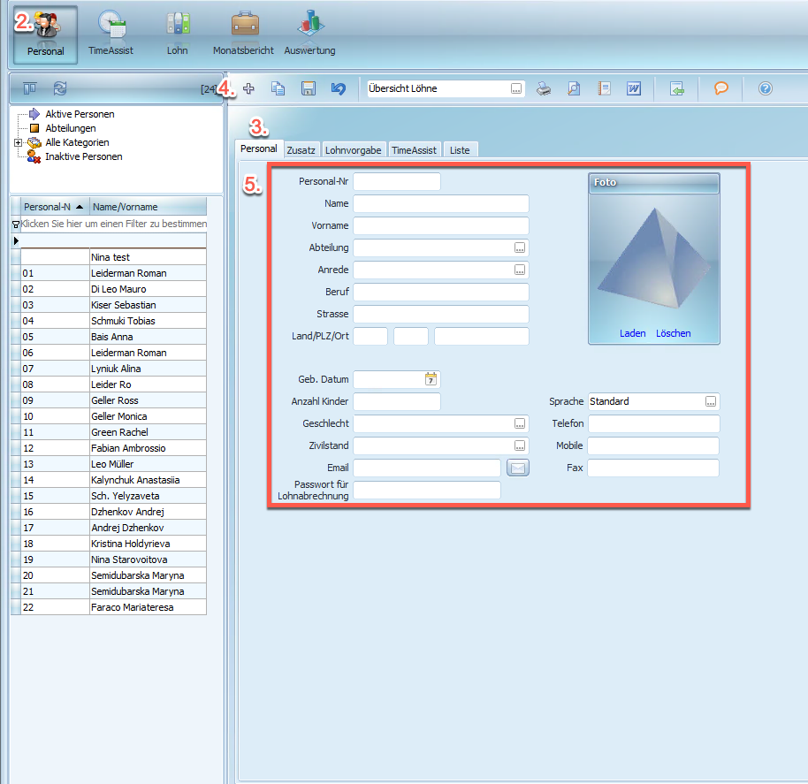808x784 pixels.
Task: Toggle the column layout icon in left panel
Action: click(x=30, y=88)
